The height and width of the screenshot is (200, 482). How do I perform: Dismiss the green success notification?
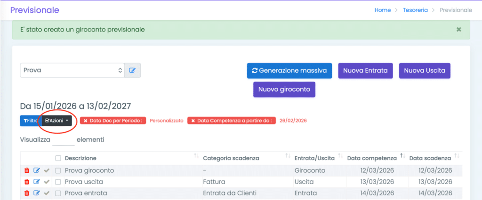pos(459,30)
